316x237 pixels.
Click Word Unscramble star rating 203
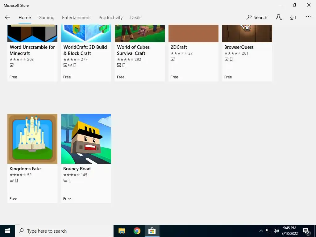[x=22, y=60]
